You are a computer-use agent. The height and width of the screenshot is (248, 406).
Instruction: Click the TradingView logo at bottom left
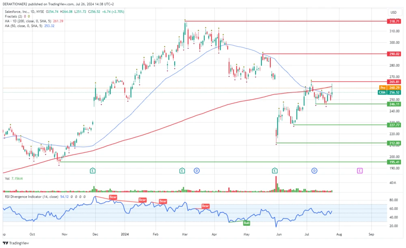(x=14, y=243)
